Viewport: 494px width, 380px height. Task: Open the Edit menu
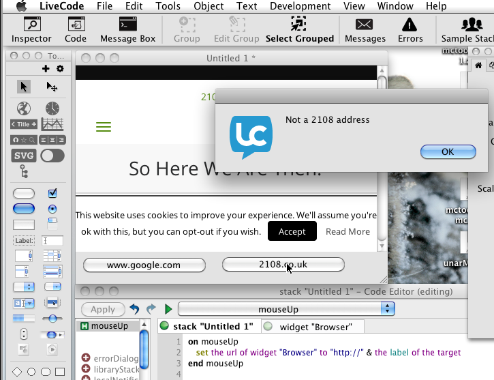pos(134,6)
